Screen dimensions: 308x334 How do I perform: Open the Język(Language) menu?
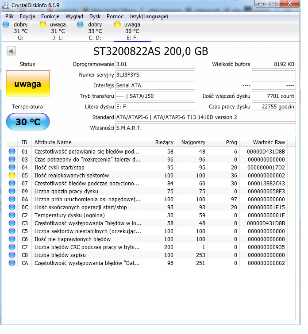[x=149, y=16]
